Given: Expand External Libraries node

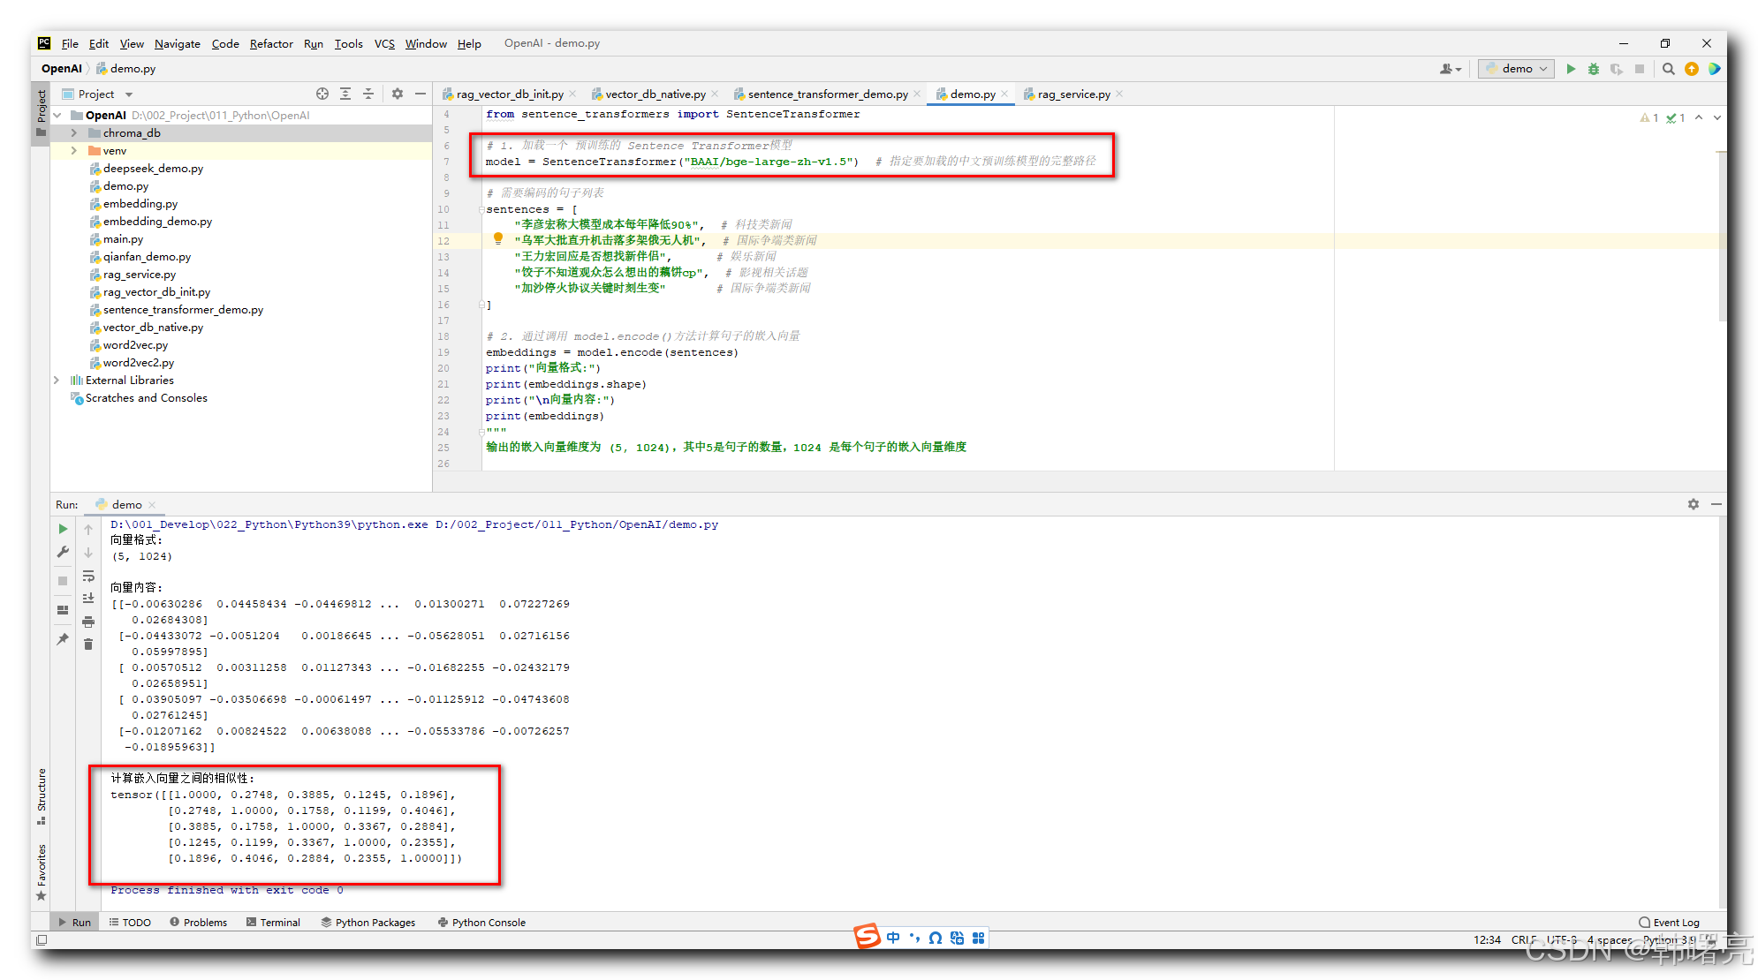Looking at the screenshot, I should point(57,381).
